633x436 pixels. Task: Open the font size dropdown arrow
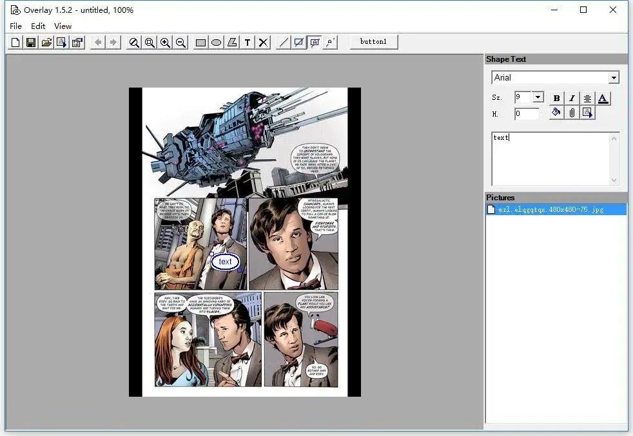[538, 97]
